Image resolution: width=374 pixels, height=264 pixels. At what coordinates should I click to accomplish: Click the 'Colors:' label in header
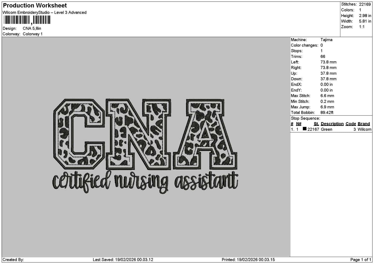[x=348, y=10]
